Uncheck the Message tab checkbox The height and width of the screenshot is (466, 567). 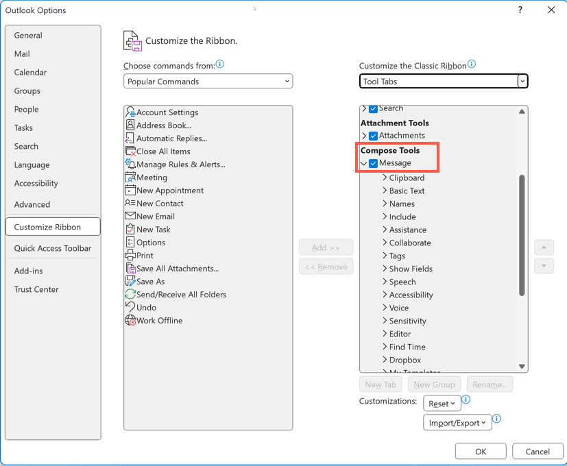(x=373, y=163)
